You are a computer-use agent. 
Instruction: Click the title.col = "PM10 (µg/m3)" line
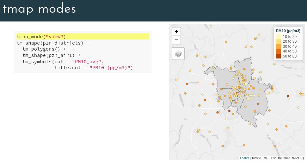coord(94,68)
